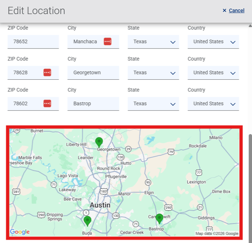Click the red autofill icon in Manchaca field
The width and height of the screenshot is (252, 243).
108,41
